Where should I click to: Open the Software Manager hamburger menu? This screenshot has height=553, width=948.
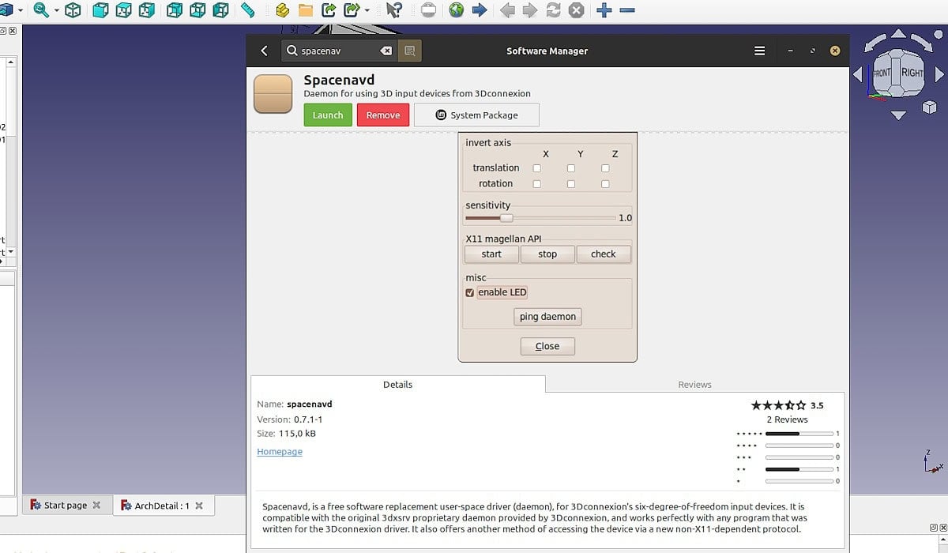point(759,51)
